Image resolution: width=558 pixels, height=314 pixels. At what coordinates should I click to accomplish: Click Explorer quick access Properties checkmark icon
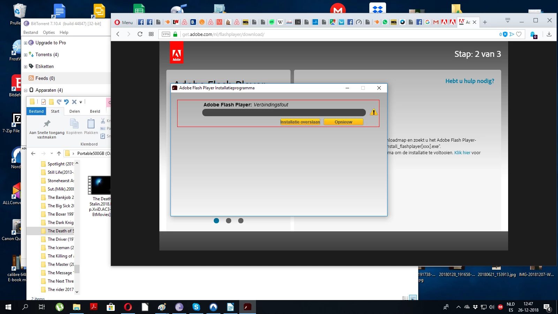[44, 102]
